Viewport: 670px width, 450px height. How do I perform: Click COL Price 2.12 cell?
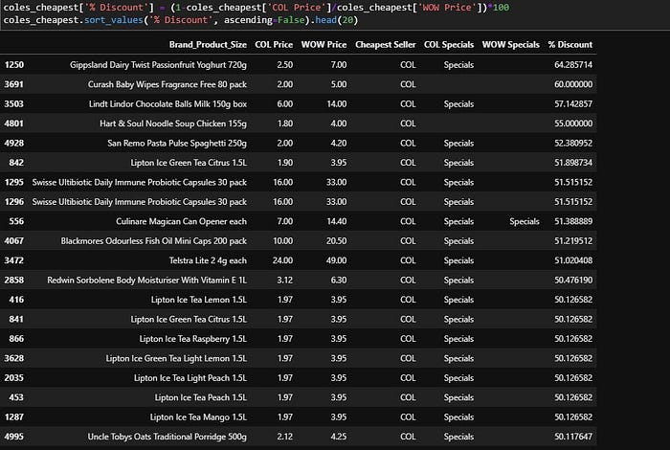[x=284, y=437]
